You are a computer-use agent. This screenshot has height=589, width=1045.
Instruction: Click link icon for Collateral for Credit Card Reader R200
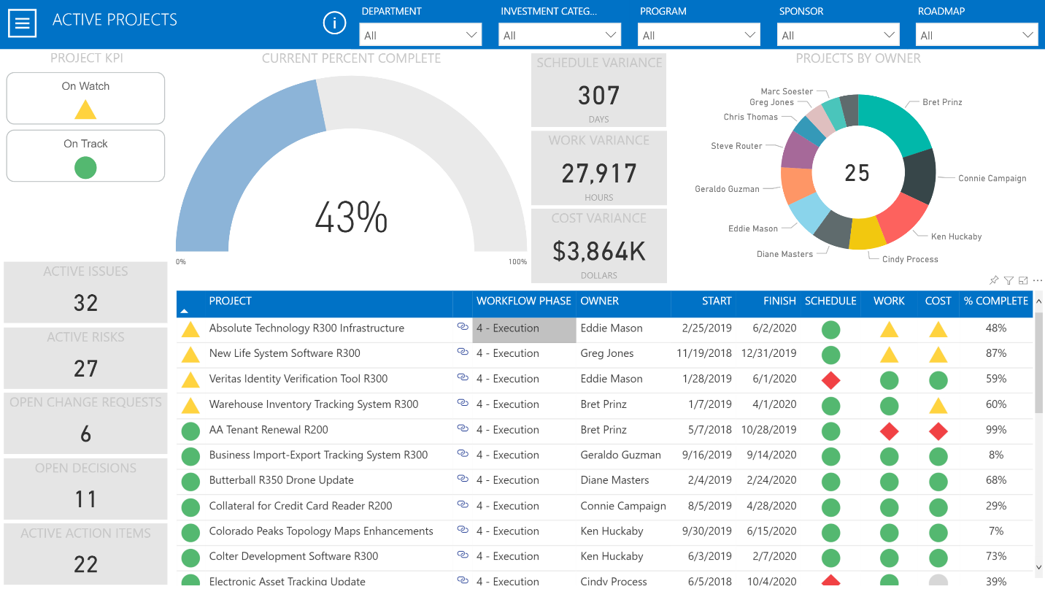pos(463,504)
